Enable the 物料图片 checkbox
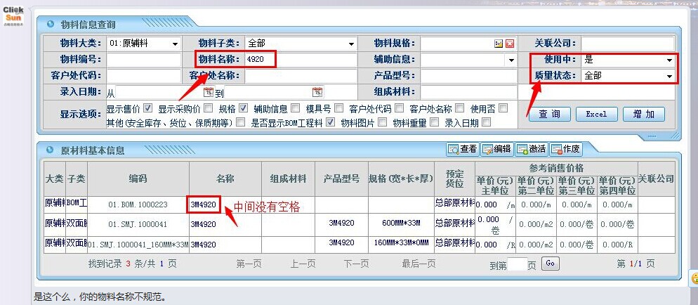 (383, 122)
